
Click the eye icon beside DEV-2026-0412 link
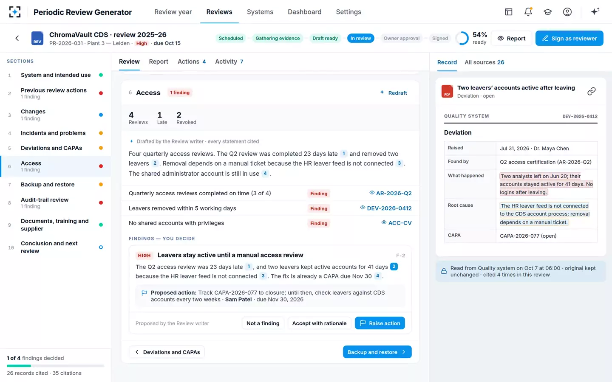pos(363,208)
